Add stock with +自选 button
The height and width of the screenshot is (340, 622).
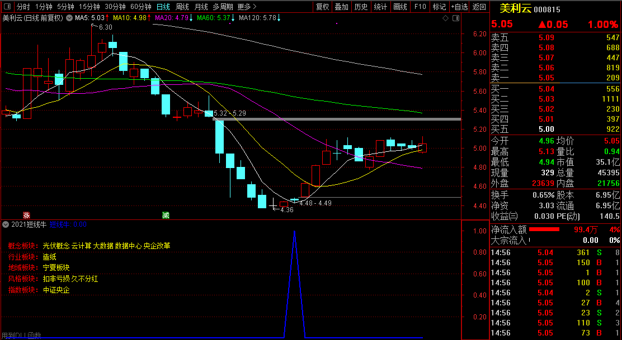[459, 7]
